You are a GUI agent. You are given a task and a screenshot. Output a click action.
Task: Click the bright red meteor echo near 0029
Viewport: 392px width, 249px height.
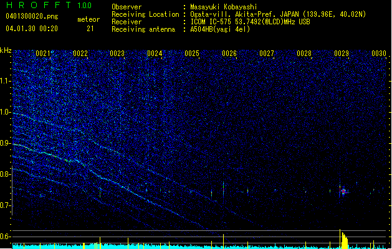[x=343, y=192]
